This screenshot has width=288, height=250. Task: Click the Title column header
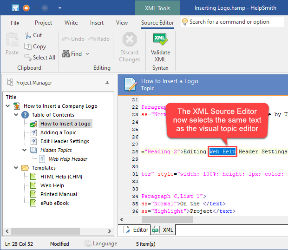tap(11, 97)
